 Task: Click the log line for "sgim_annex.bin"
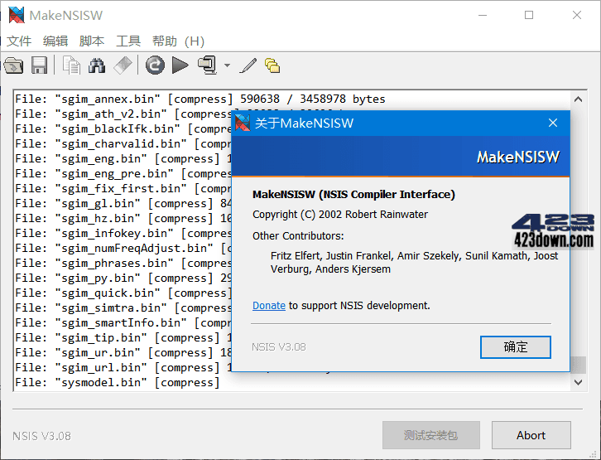(x=200, y=99)
